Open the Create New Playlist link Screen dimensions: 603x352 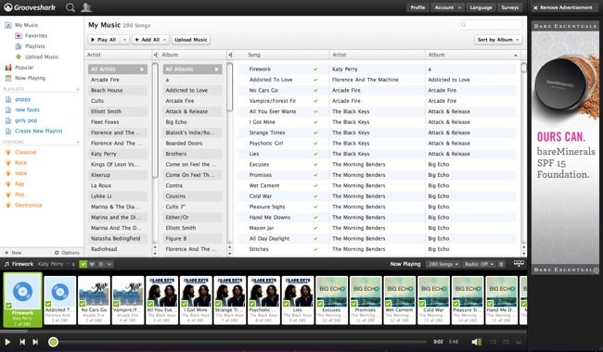pyautogui.click(x=38, y=131)
